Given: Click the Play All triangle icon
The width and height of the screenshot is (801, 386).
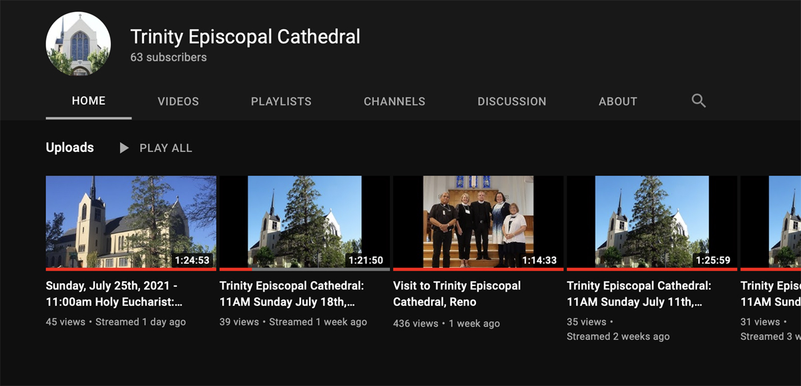Looking at the screenshot, I should point(124,148).
